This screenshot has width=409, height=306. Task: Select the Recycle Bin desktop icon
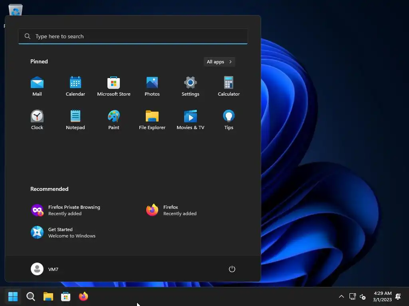pos(16,10)
